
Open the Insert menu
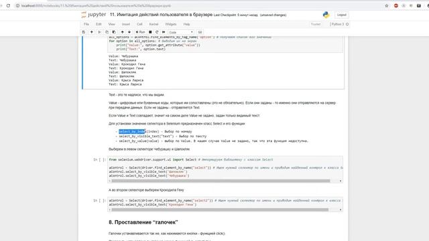[x=126, y=24]
